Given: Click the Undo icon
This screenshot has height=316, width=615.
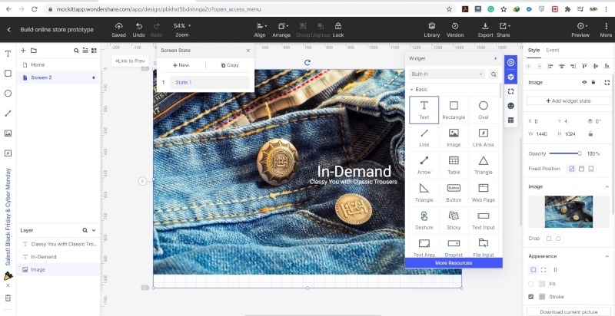Looking at the screenshot, I should click(138, 27).
